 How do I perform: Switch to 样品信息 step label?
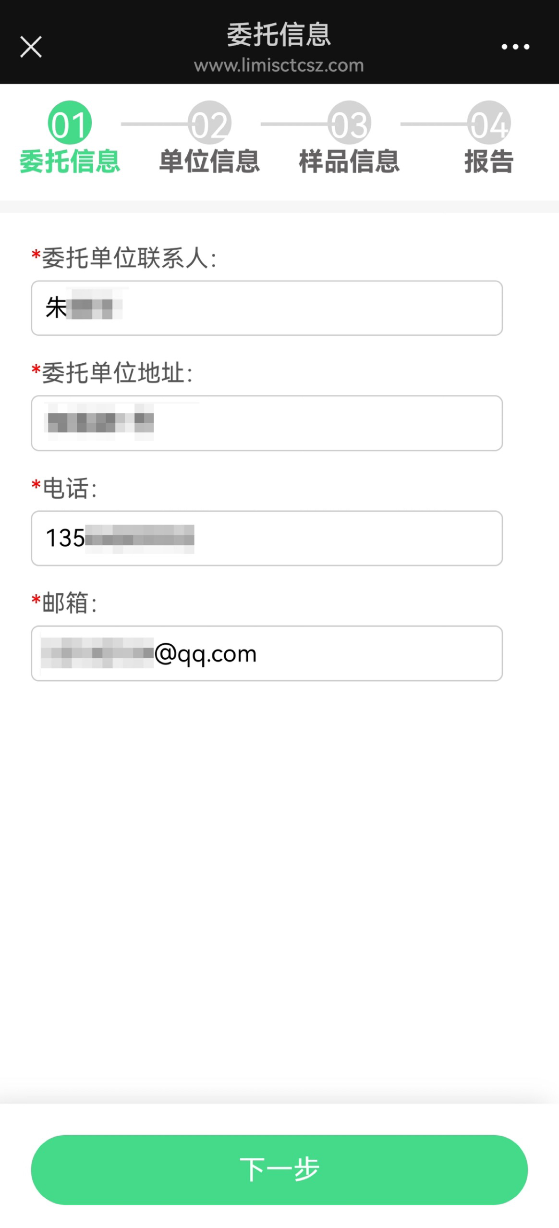coord(349,161)
